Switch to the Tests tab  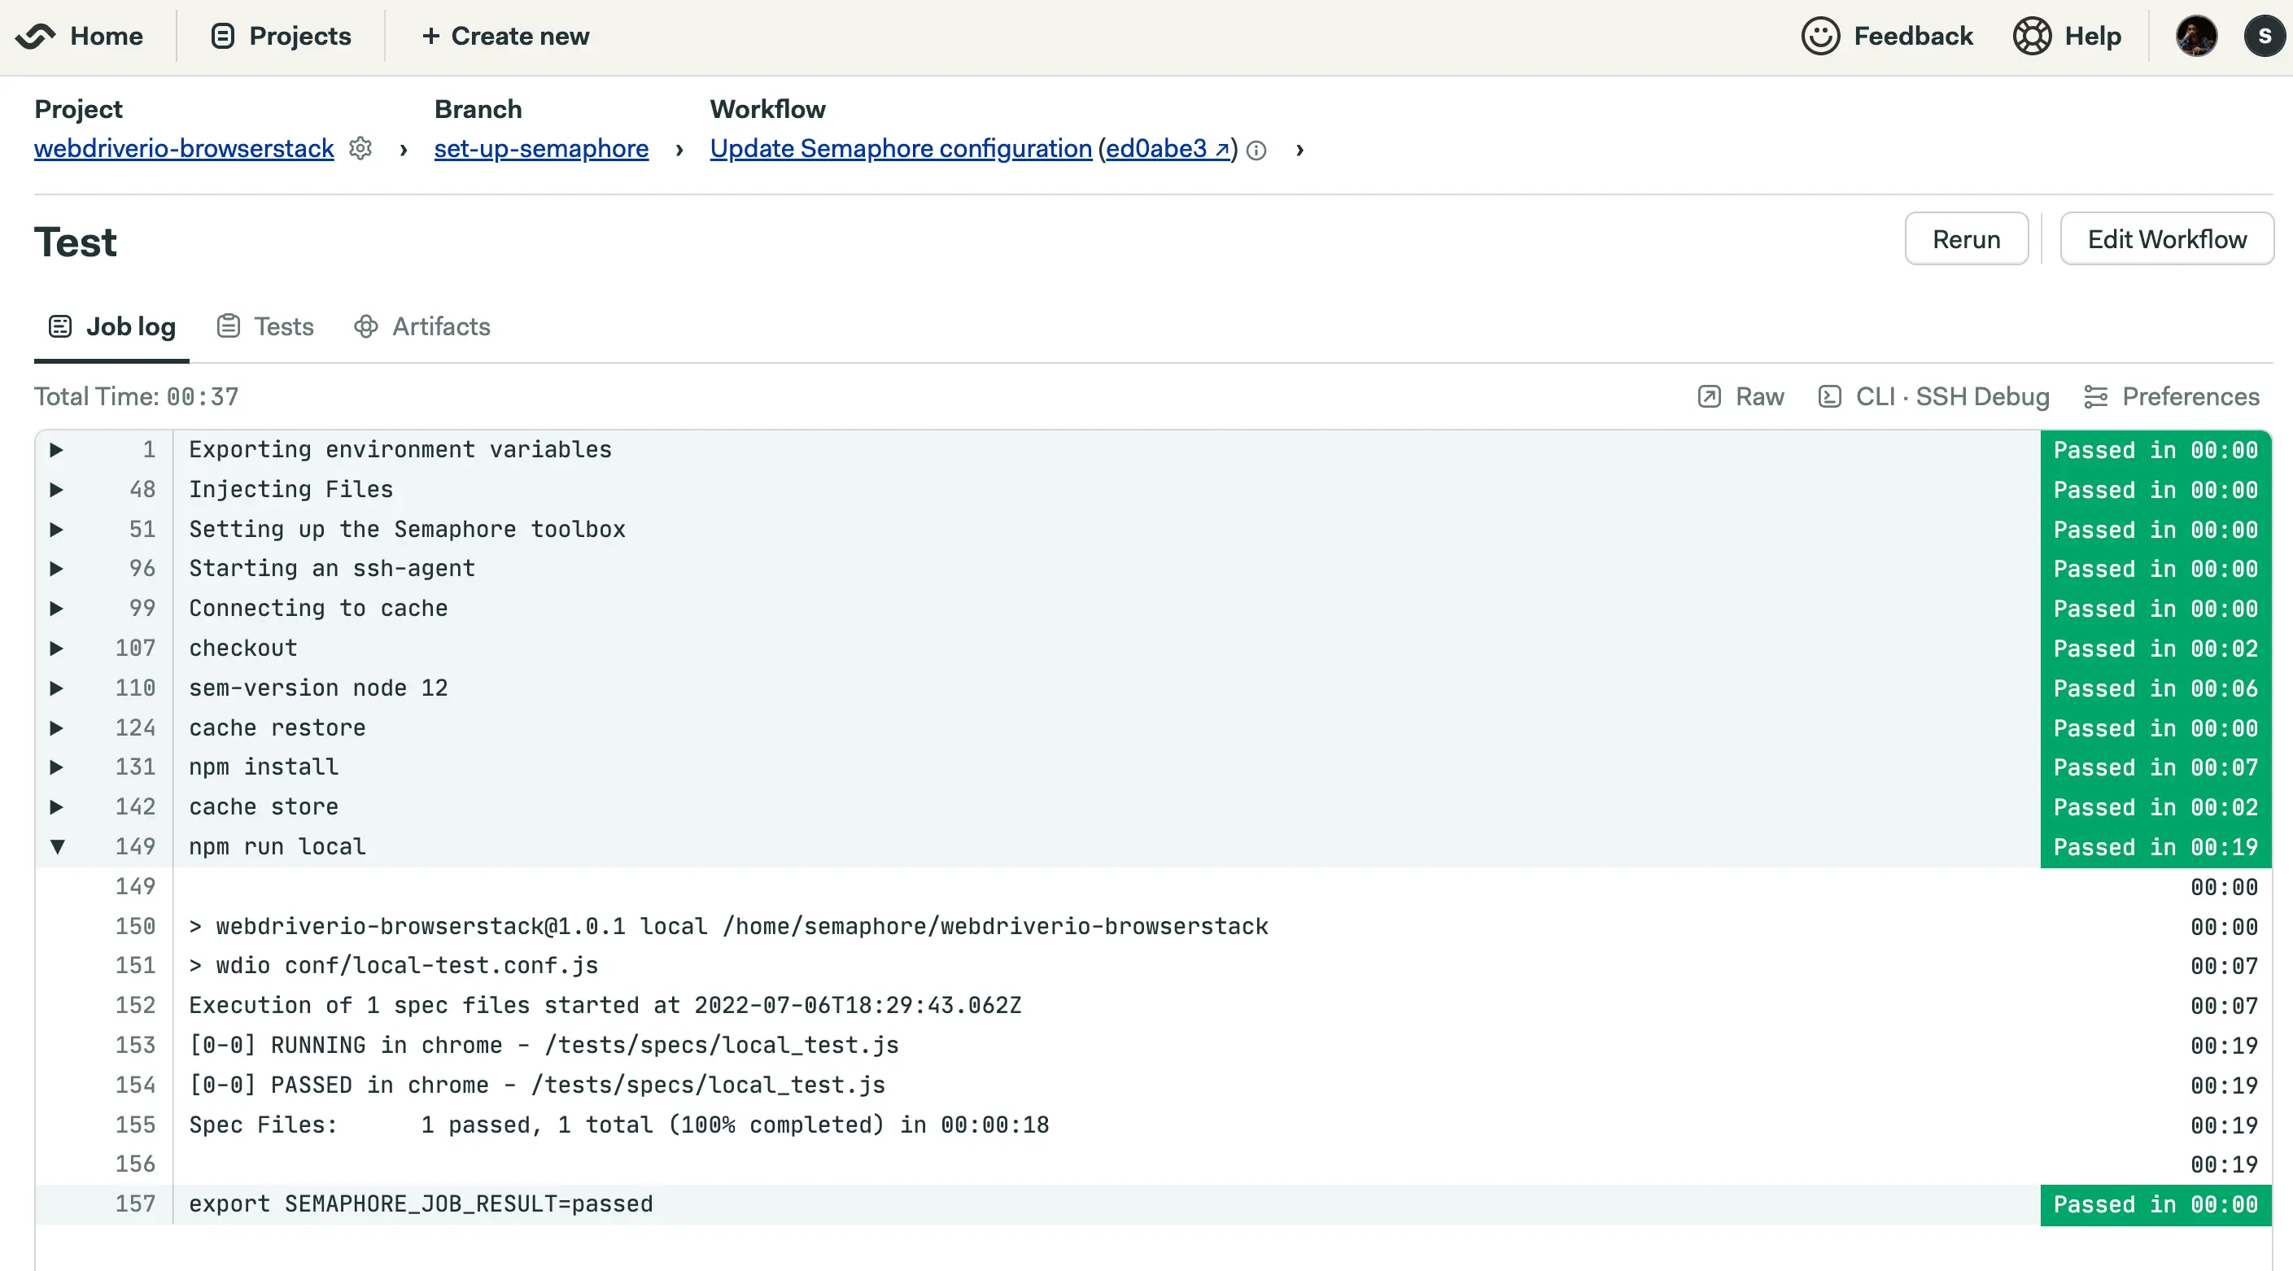[265, 326]
